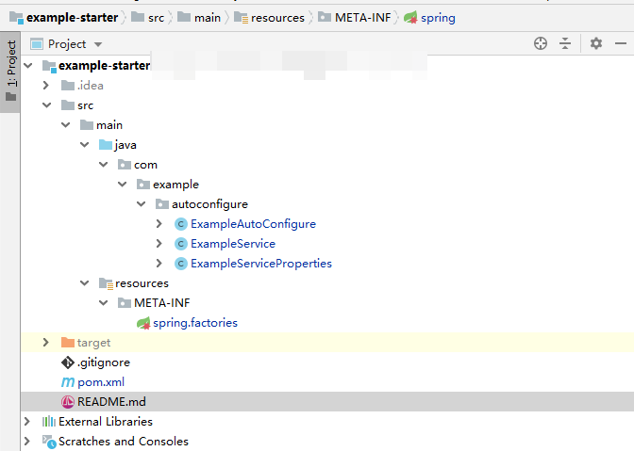Select the README.md file

(x=111, y=402)
